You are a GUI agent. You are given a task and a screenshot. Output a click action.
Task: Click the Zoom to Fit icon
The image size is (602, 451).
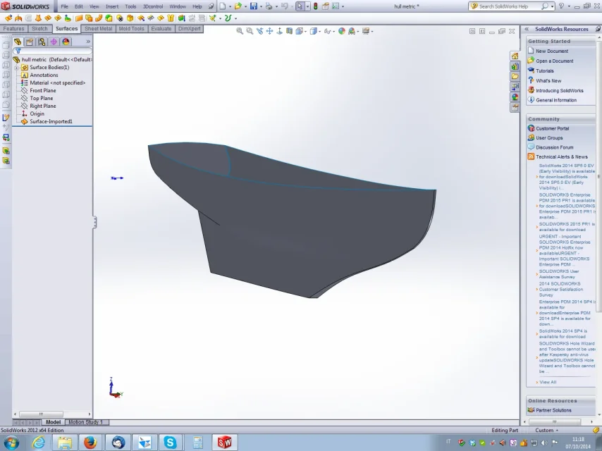click(240, 31)
